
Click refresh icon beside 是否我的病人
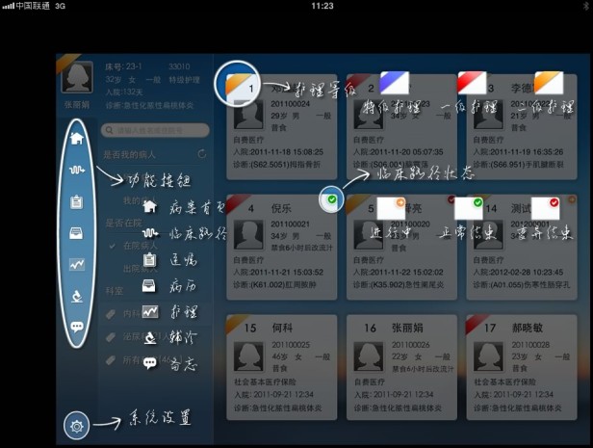pyautogui.click(x=201, y=154)
